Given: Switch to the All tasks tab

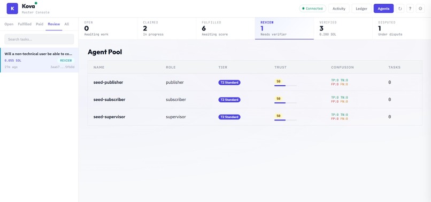Looking at the screenshot, I should [x=66, y=24].
